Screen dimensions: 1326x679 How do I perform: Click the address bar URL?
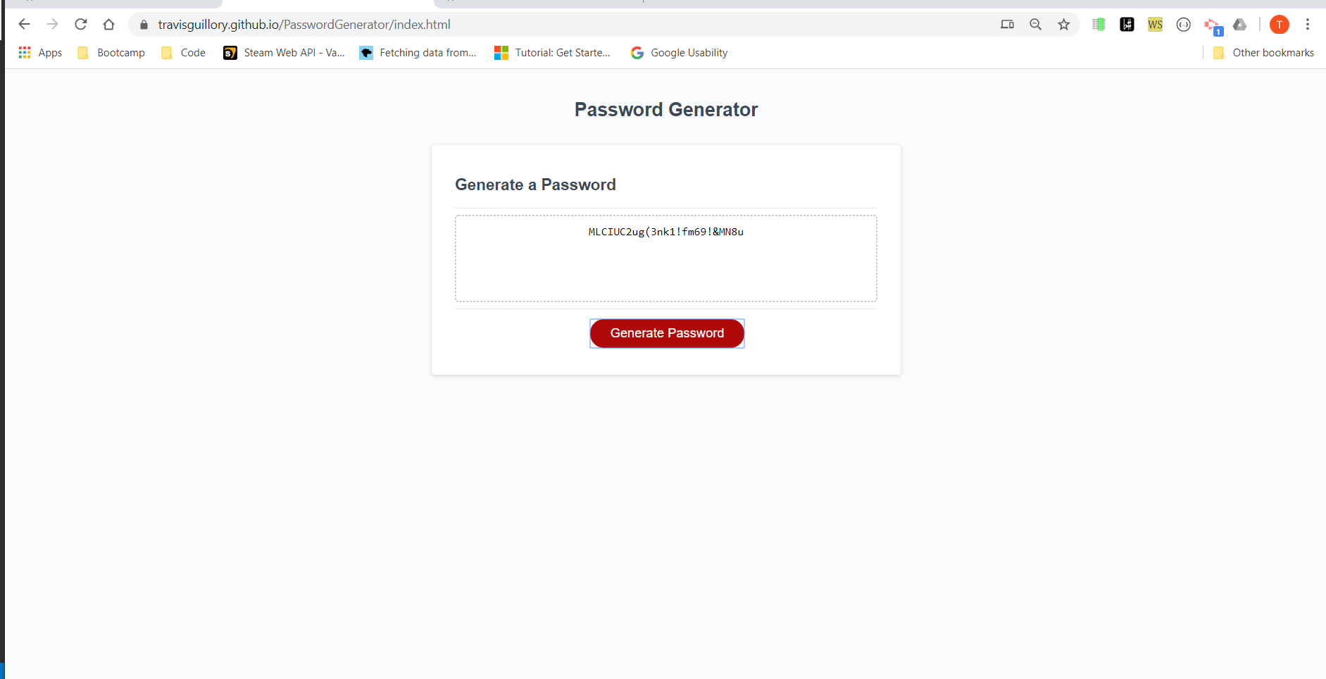click(304, 25)
